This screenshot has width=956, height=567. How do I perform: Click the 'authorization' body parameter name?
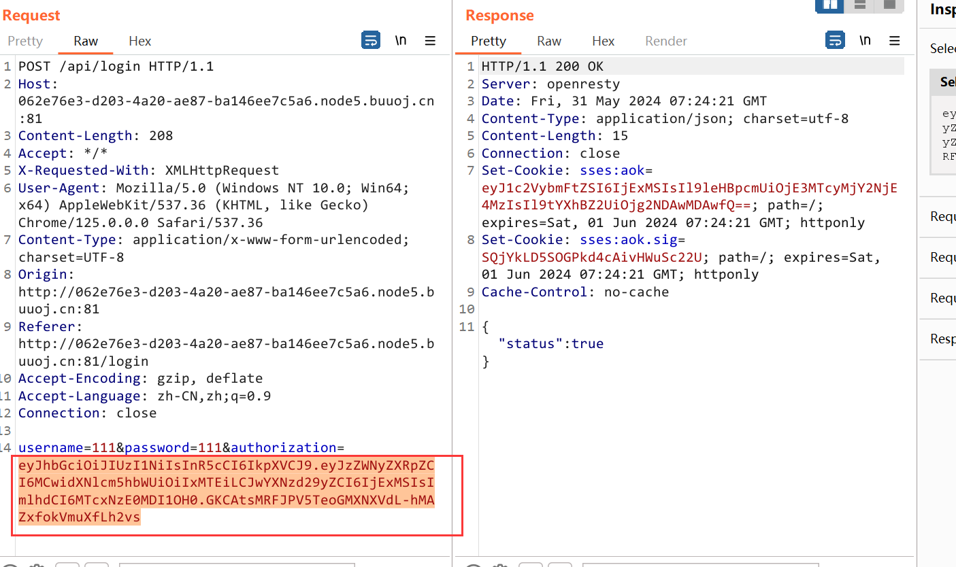click(x=284, y=448)
